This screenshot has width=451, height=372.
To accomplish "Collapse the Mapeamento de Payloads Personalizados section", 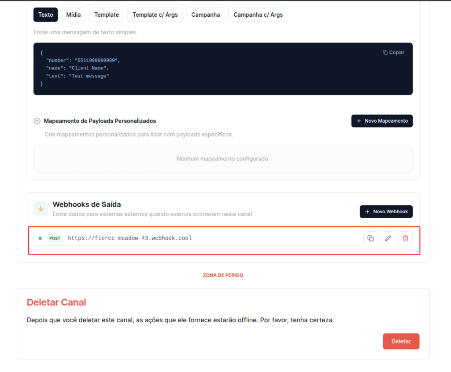I will 37,121.
